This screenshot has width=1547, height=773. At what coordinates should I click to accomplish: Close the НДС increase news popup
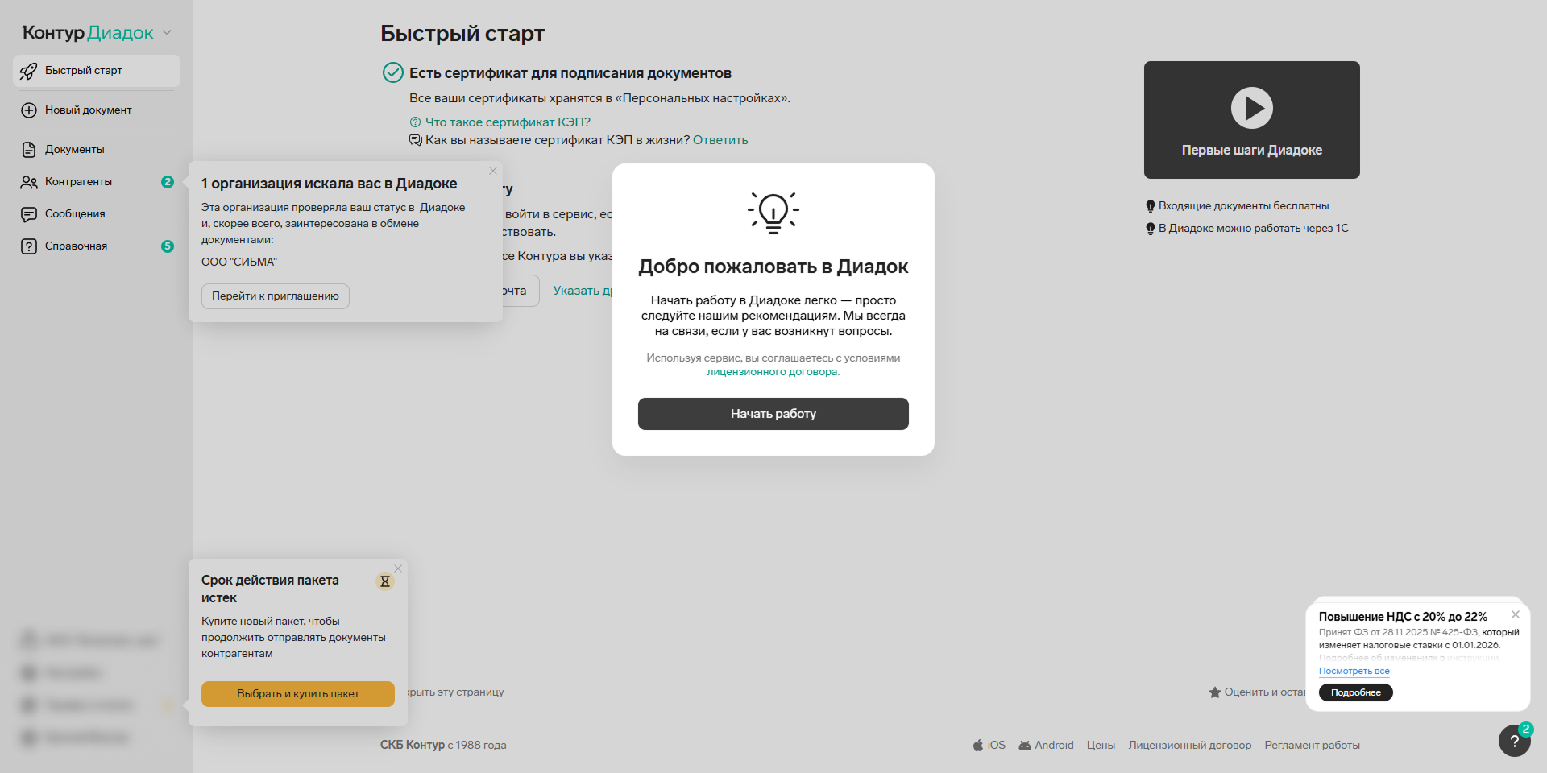(1516, 614)
